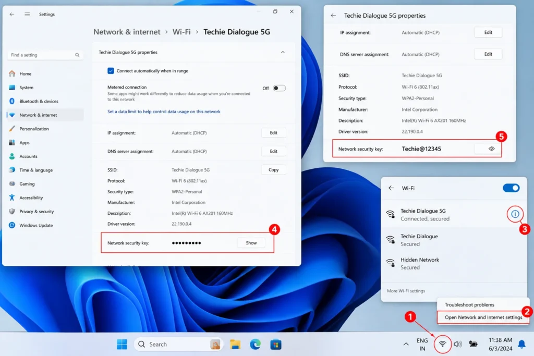Click the Wi-Fi icon in system tray

click(442, 345)
